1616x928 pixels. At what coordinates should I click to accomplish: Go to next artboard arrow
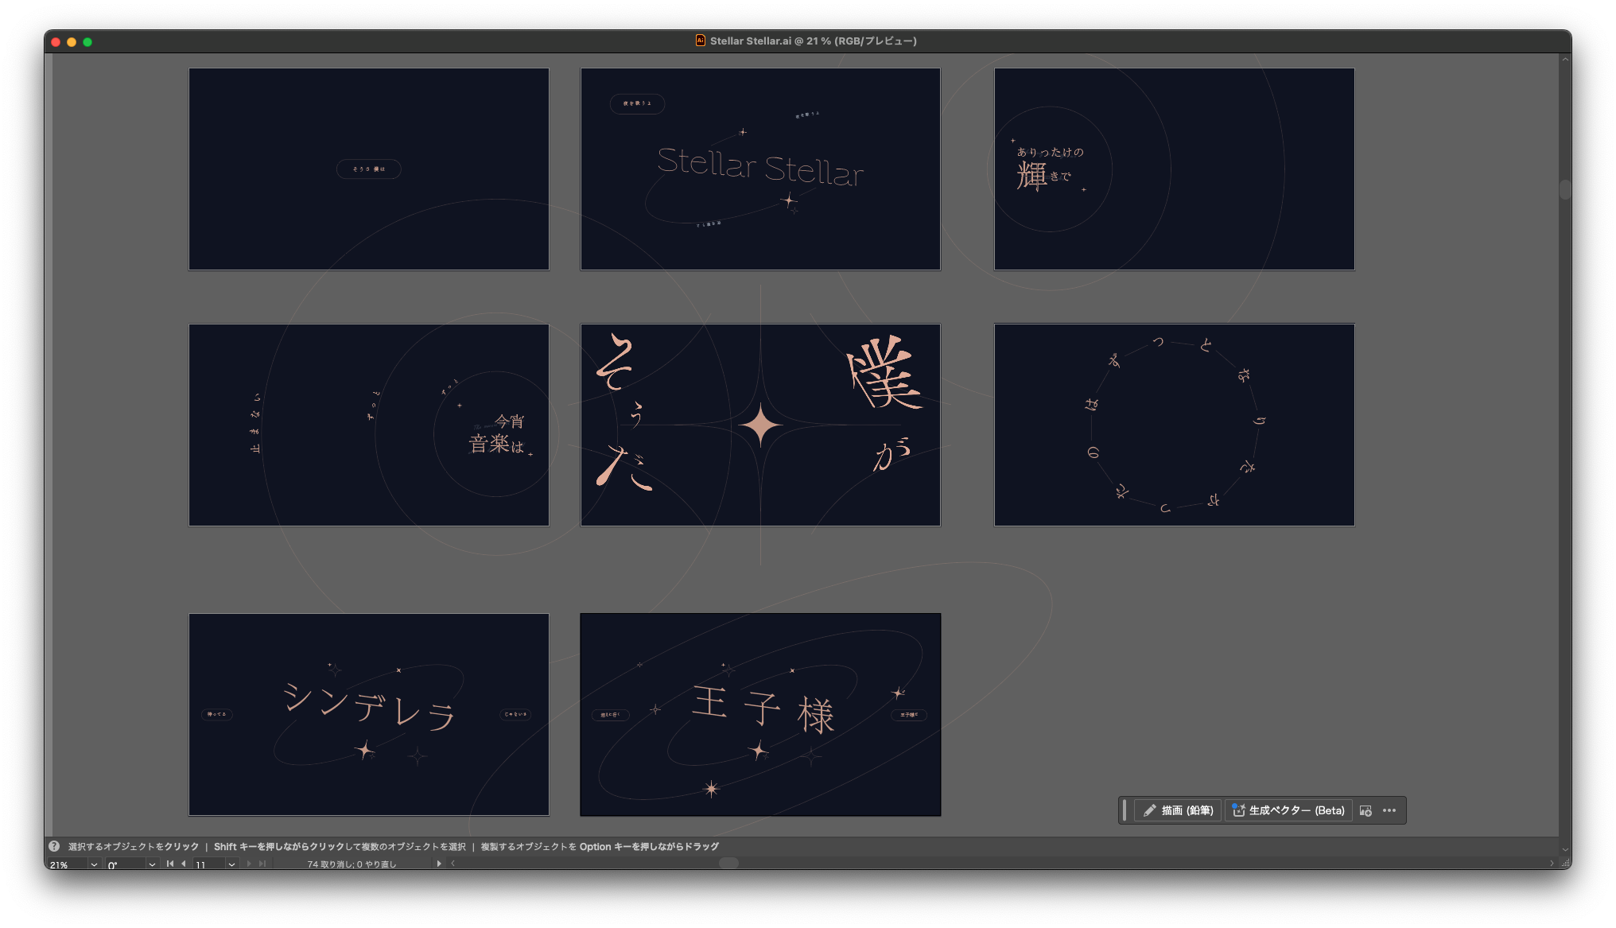coord(249,864)
